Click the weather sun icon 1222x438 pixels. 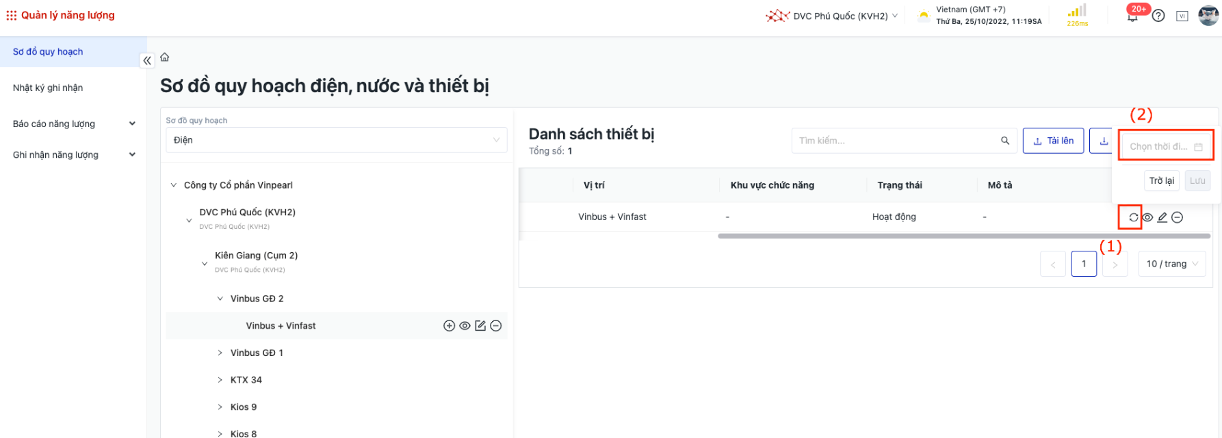pos(924,16)
